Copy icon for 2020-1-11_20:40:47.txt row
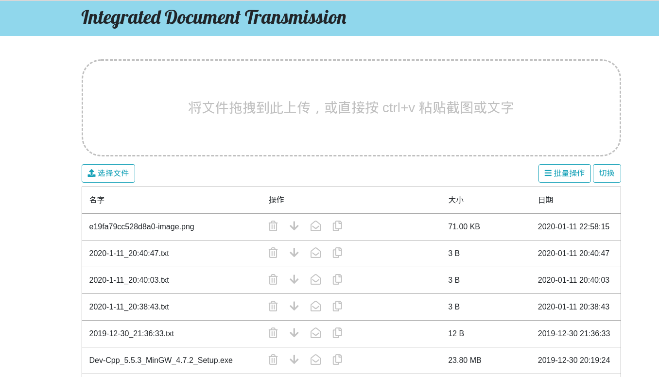The height and width of the screenshot is (377, 659). [x=337, y=253]
